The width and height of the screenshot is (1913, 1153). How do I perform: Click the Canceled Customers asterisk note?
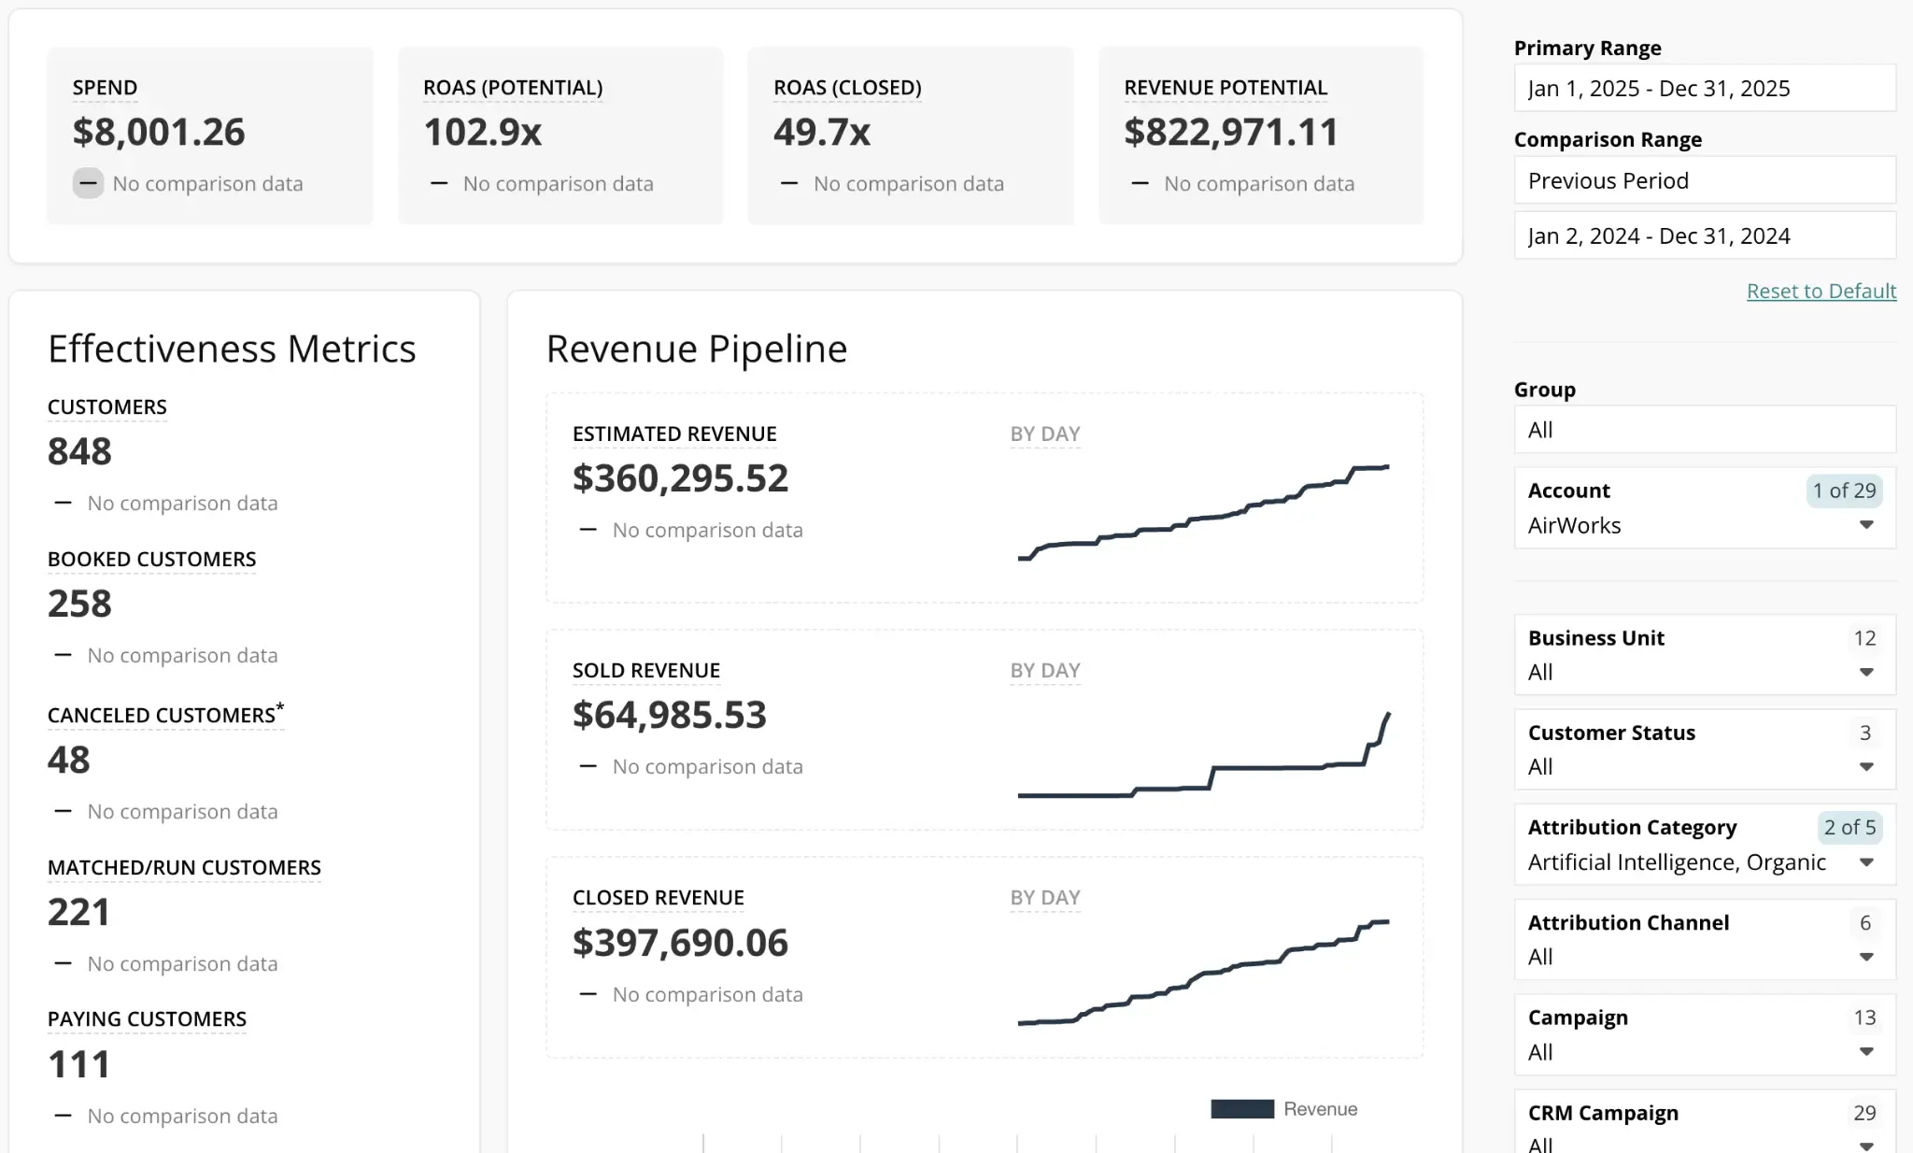tap(280, 708)
